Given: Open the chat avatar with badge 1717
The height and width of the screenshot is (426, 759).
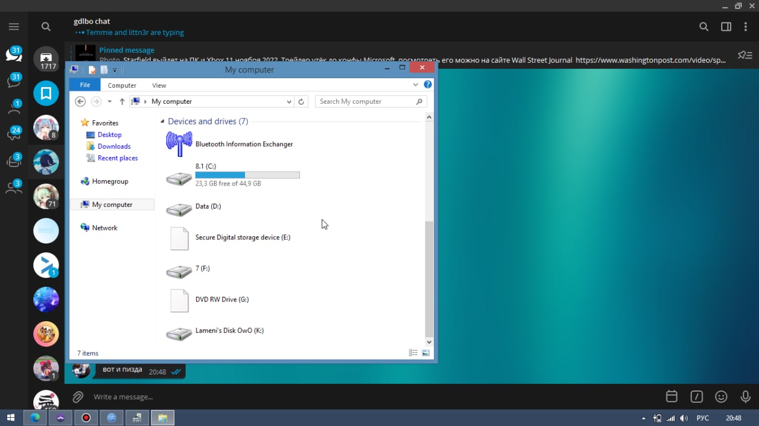Looking at the screenshot, I should pos(46,58).
